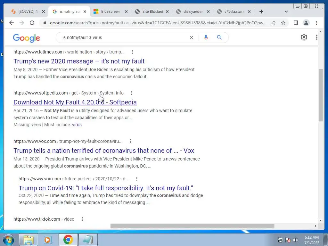Open the notepad app on the taskbar
This screenshot has height=246, width=328.
pyautogui.click(x=88, y=240)
